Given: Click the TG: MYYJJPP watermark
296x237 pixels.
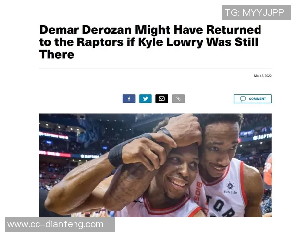Looking at the screenshot, I should (x=257, y=12).
